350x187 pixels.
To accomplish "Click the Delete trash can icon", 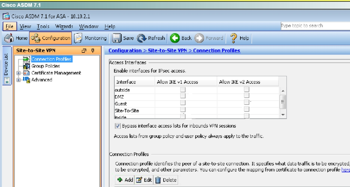I will 158,180.
